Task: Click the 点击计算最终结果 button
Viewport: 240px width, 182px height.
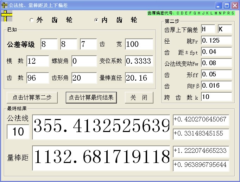Action: coord(91,98)
